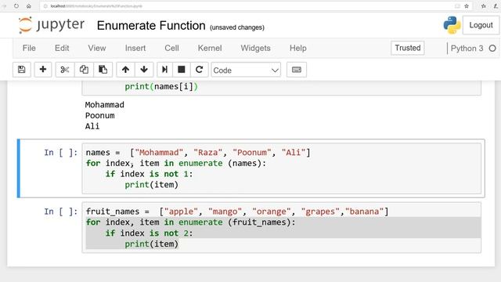Open the File menu
This screenshot has width=501, height=282.
[x=29, y=48]
